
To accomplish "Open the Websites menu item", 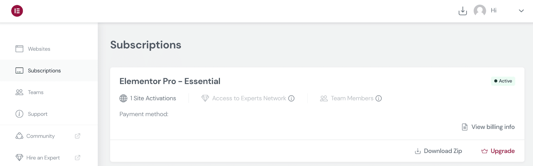I will (x=39, y=49).
